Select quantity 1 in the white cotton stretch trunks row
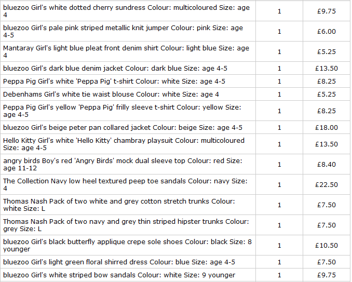The image size is (352, 282). point(279,205)
